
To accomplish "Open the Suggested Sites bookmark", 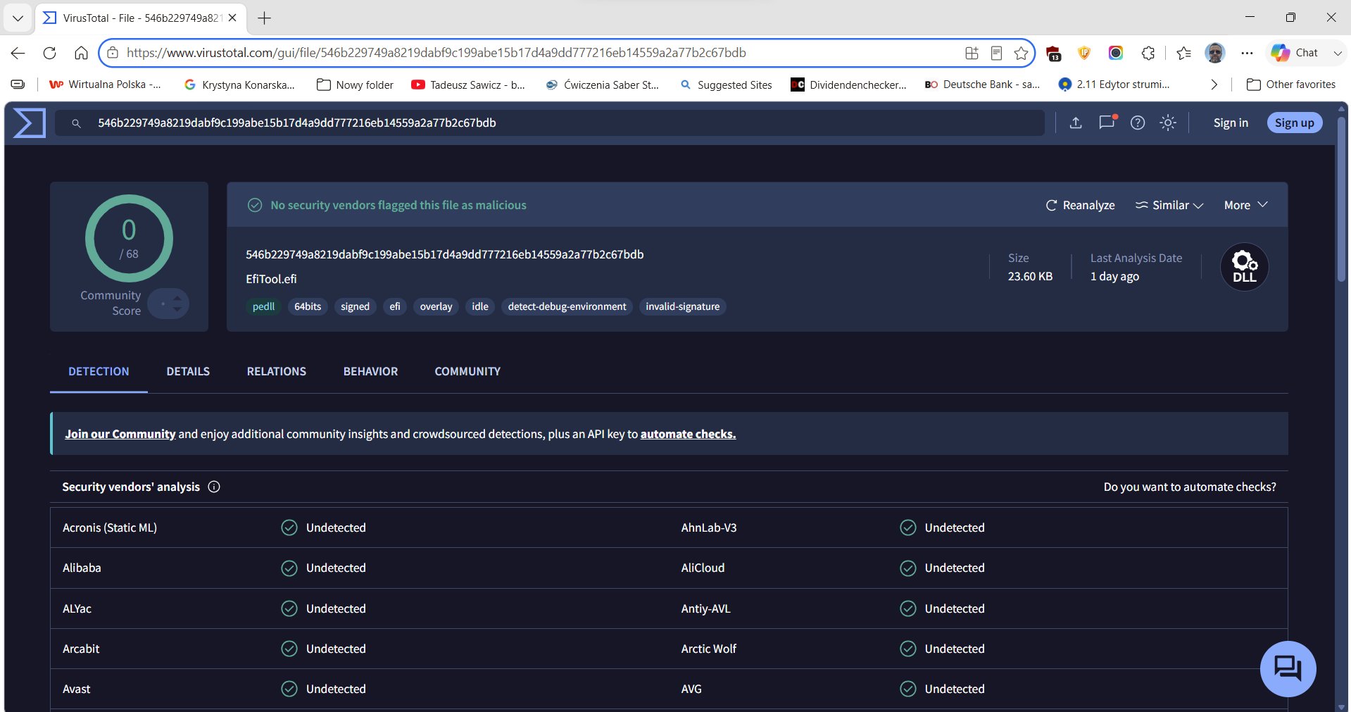I will click(726, 85).
